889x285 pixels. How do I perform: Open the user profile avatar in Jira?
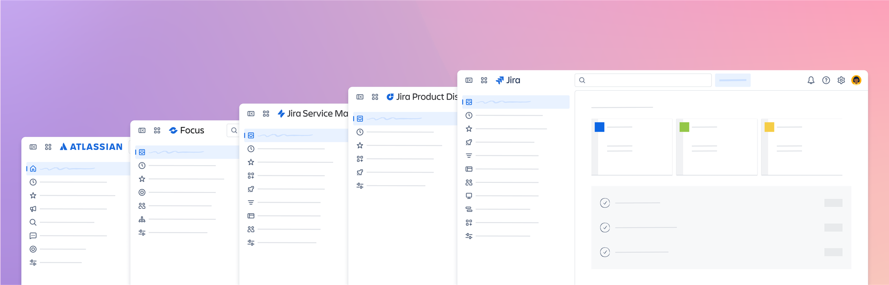856,81
